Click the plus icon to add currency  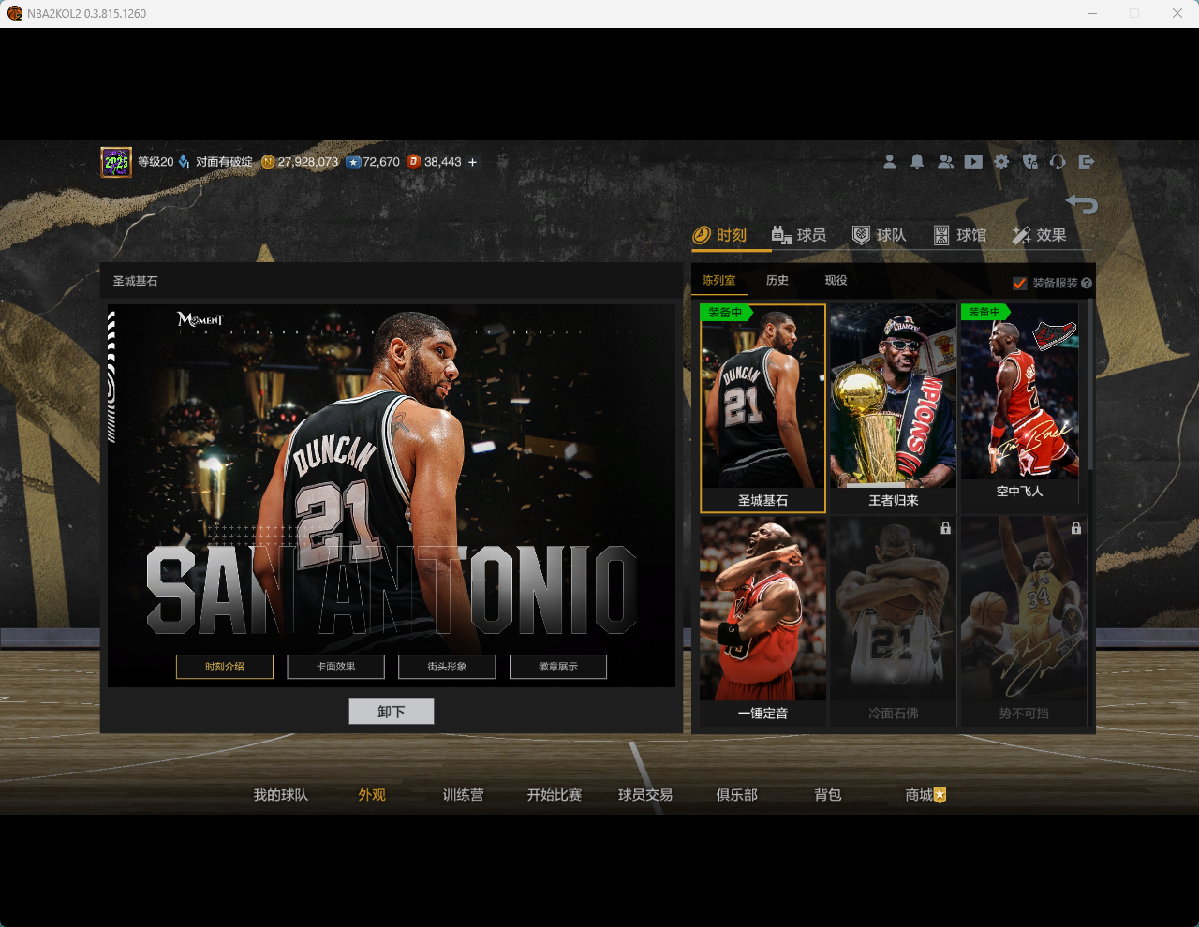pyautogui.click(x=472, y=162)
